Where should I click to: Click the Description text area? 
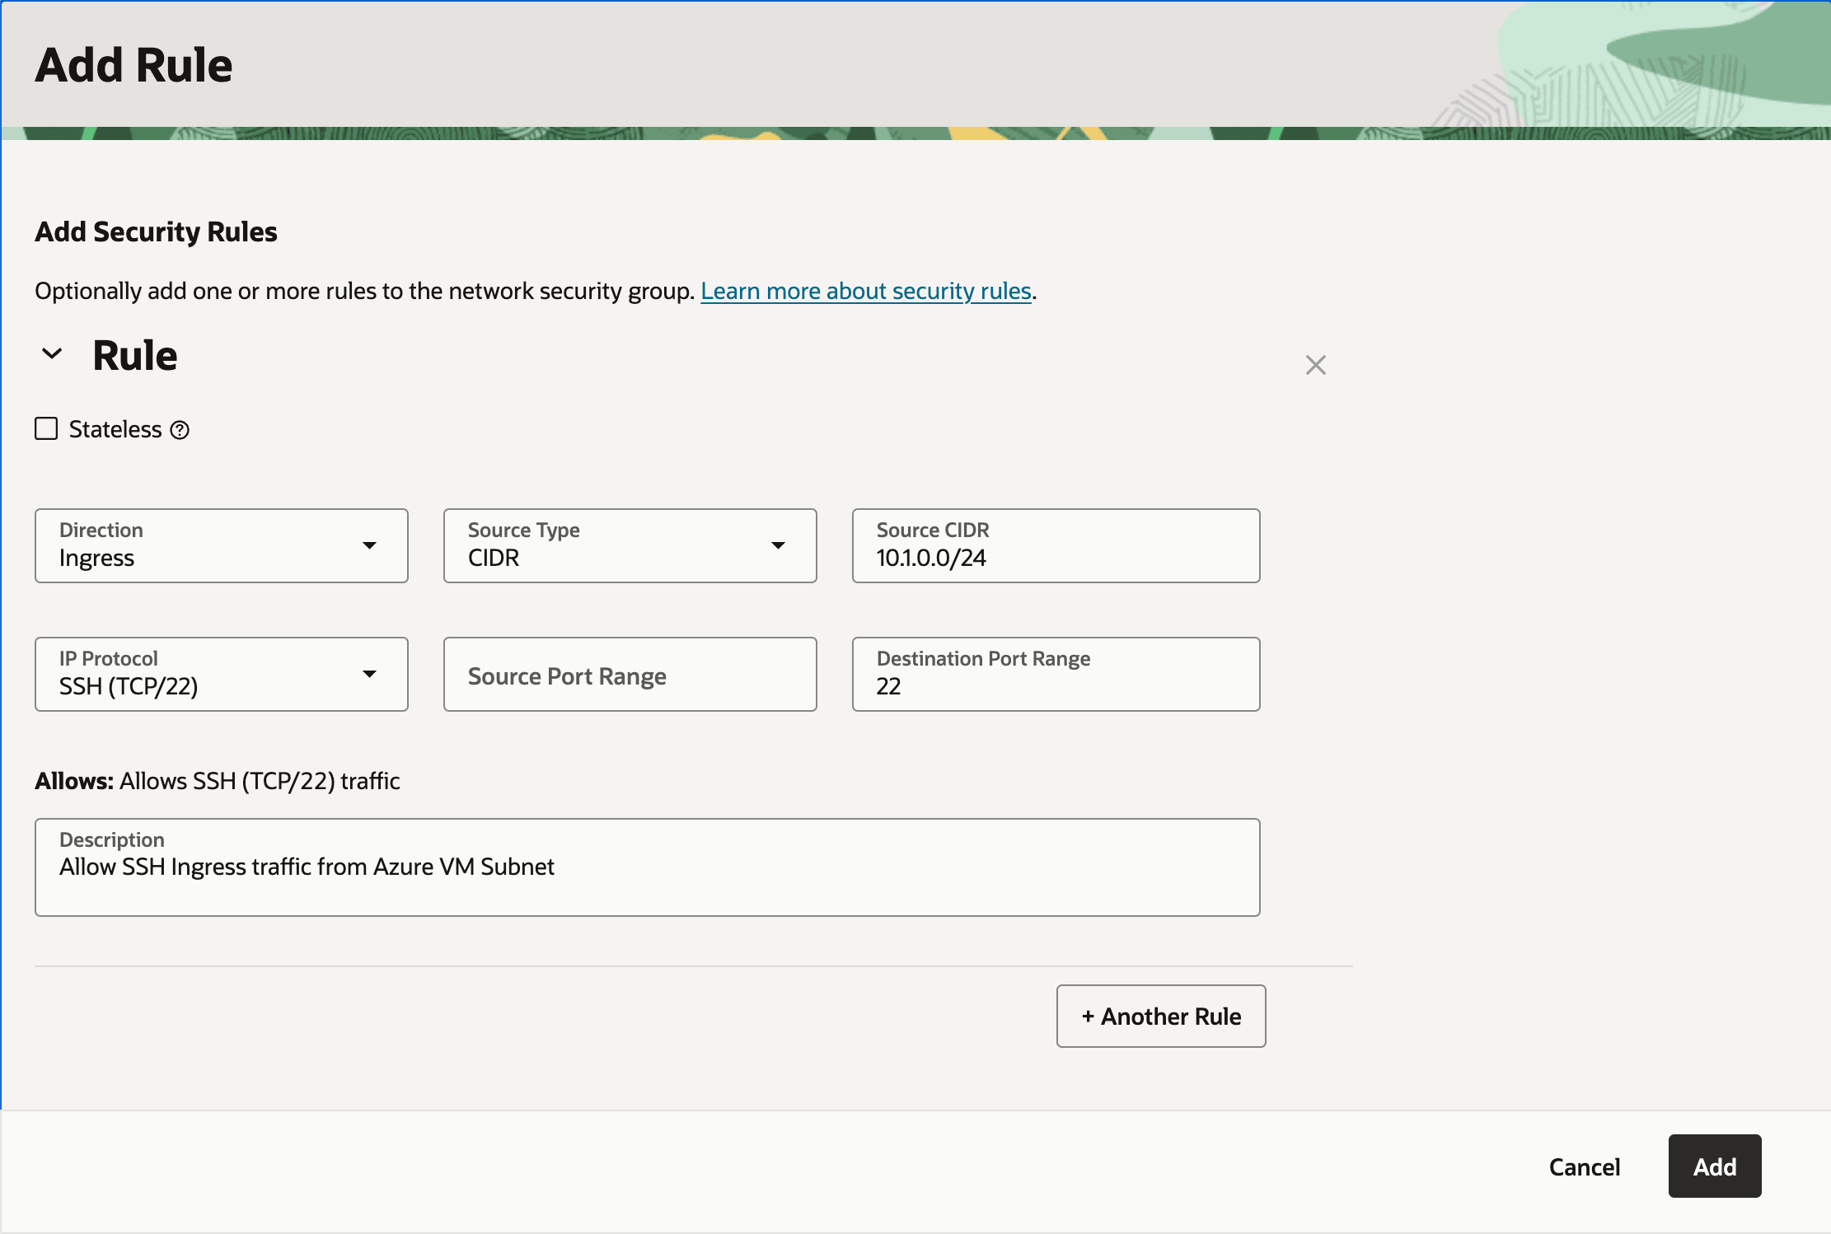pos(647,867)
